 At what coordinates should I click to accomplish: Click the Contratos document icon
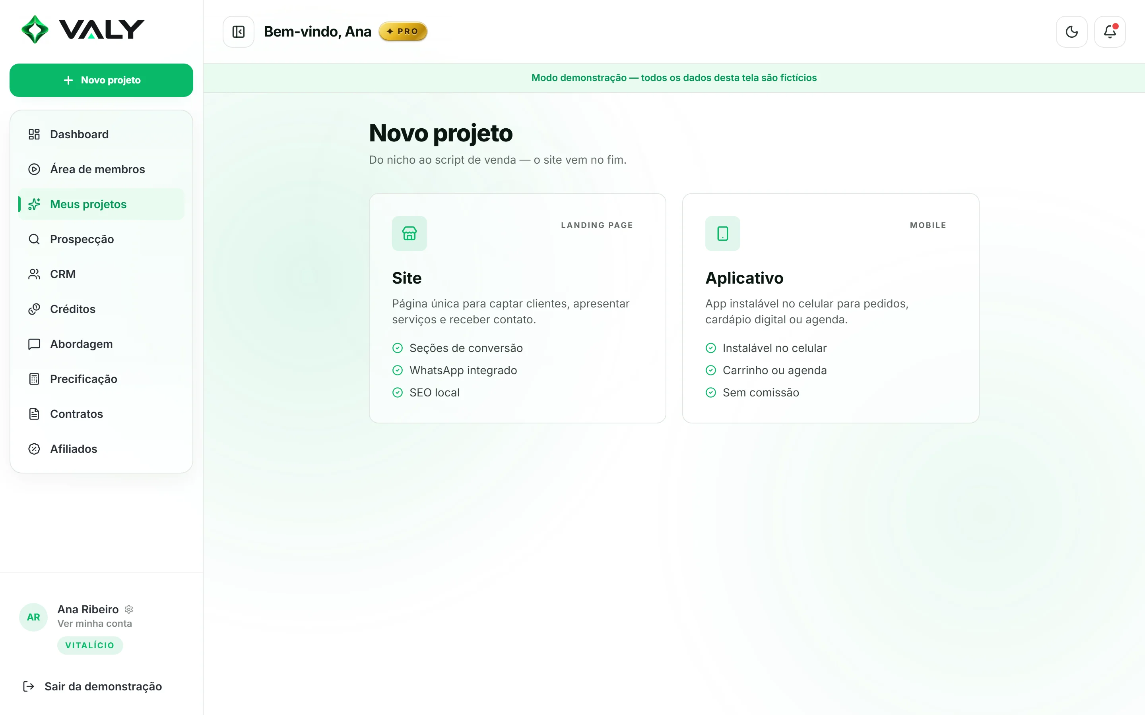tap(34, 414)
